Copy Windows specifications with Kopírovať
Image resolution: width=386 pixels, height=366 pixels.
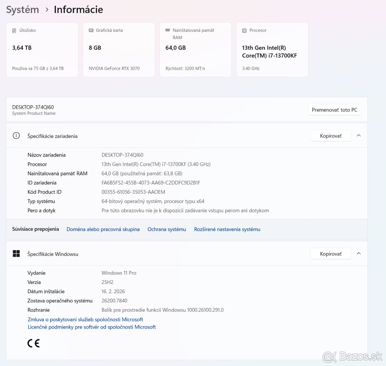[x=331, y=254]
